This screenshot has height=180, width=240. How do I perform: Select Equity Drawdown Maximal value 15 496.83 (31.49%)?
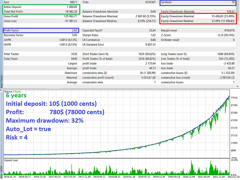click(223, 16)
